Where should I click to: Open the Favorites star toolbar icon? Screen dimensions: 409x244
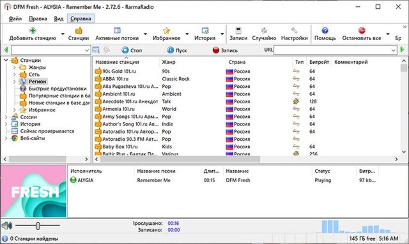[x=166, y=31]
